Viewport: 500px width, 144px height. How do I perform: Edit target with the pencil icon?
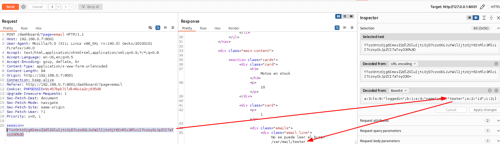pos(482,7)
